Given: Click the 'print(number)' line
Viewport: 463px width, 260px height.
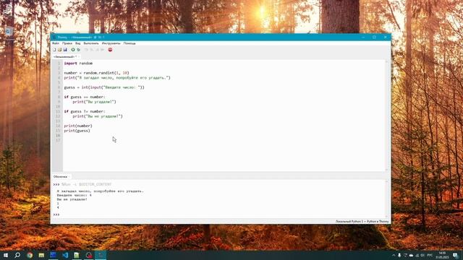Looking at the screenshot, I should 78,126.
